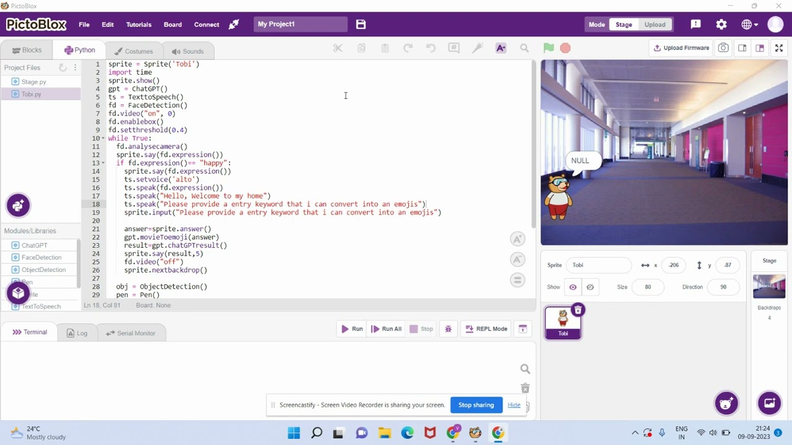The height and width of the screenshot is (445, 792).
Task: Open the Tutorials menu
Action: coord(139,25)
